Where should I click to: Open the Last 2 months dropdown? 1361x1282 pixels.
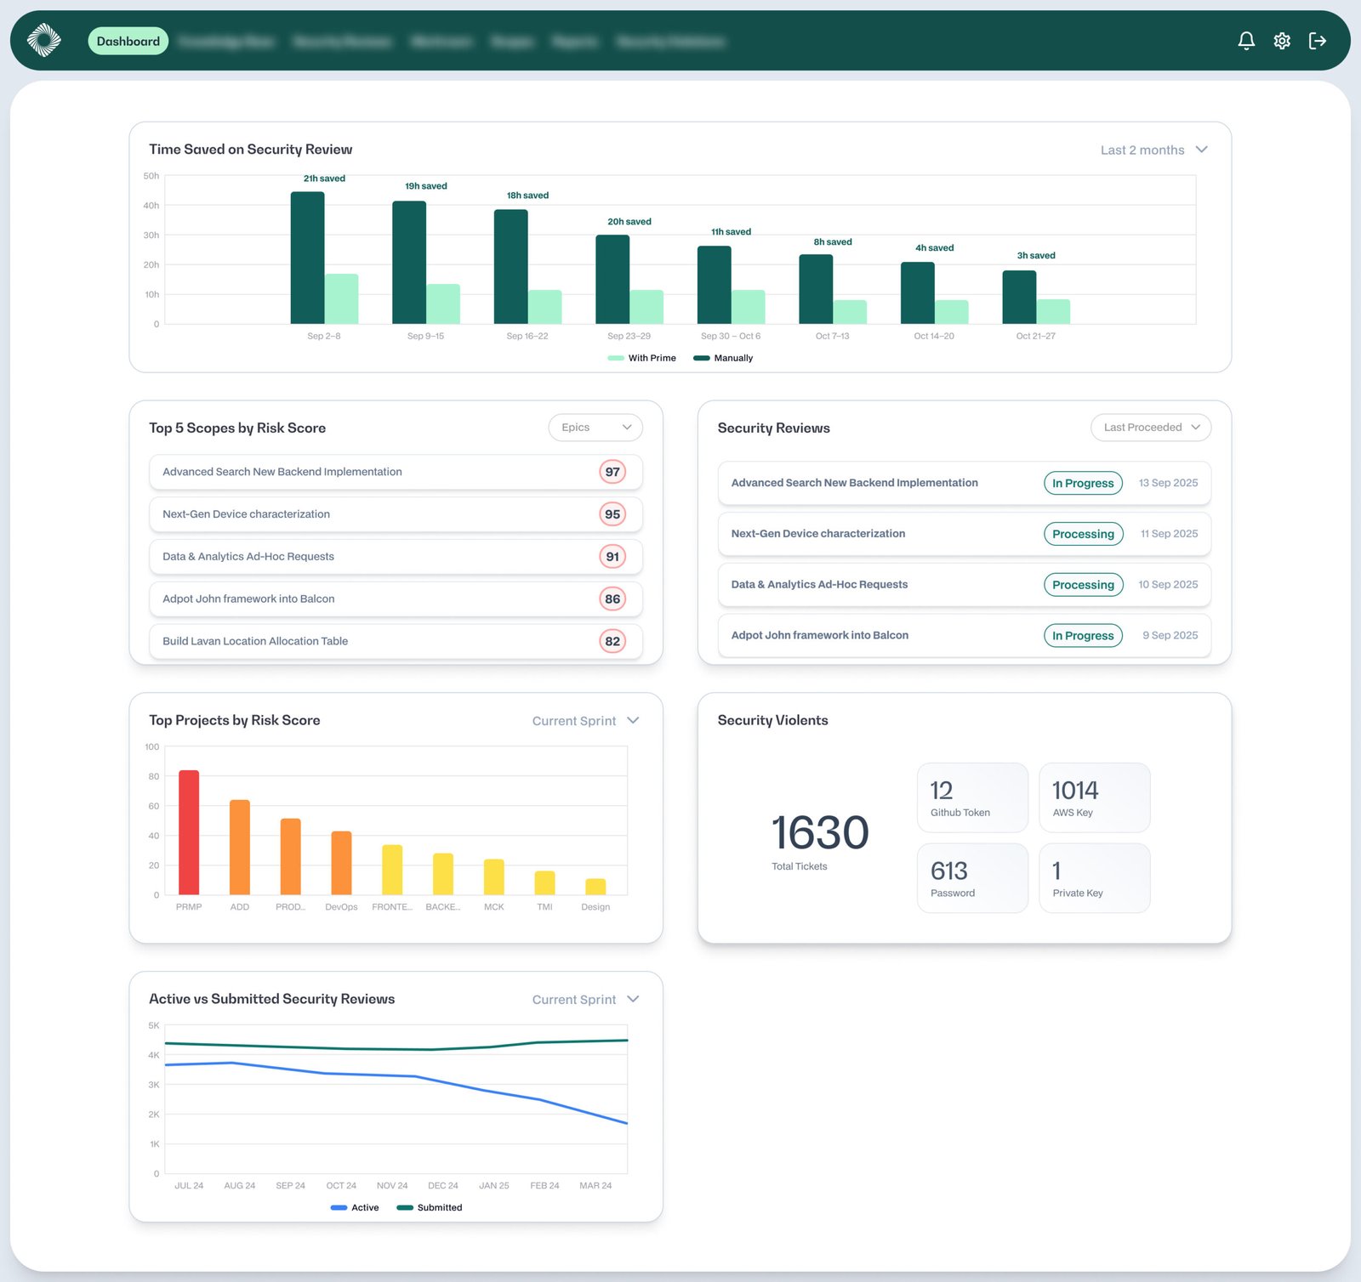tap(1153, 150)
